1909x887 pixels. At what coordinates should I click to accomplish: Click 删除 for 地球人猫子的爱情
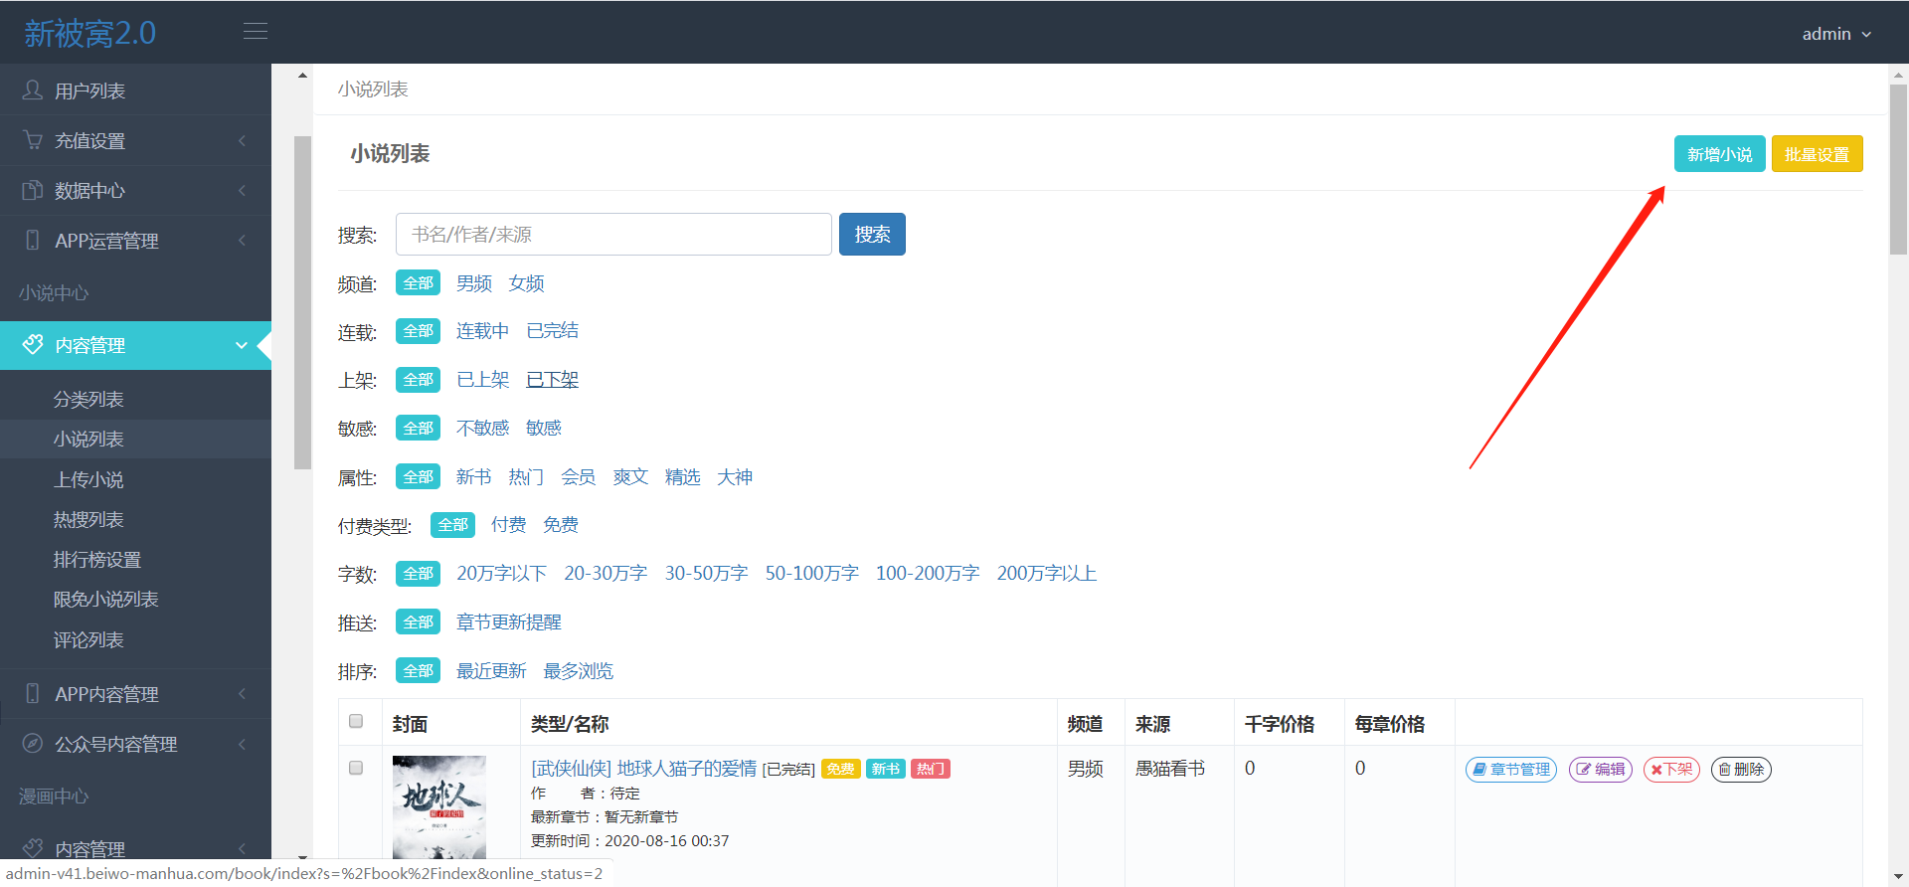[1741, 770]
